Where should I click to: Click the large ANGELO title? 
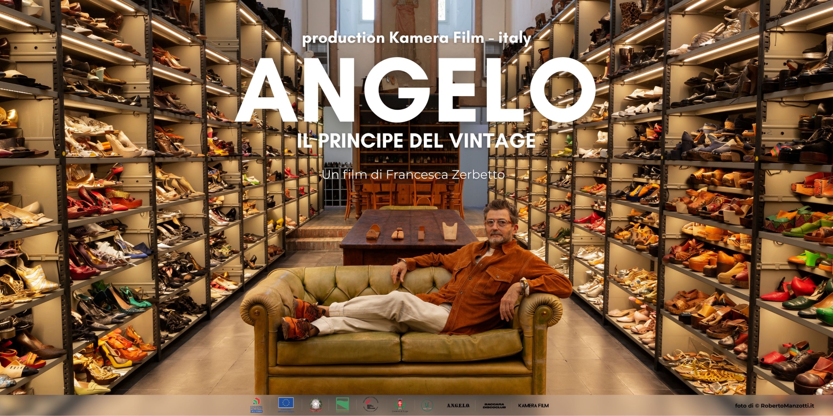pyautogui.click(x=415, y=90)
